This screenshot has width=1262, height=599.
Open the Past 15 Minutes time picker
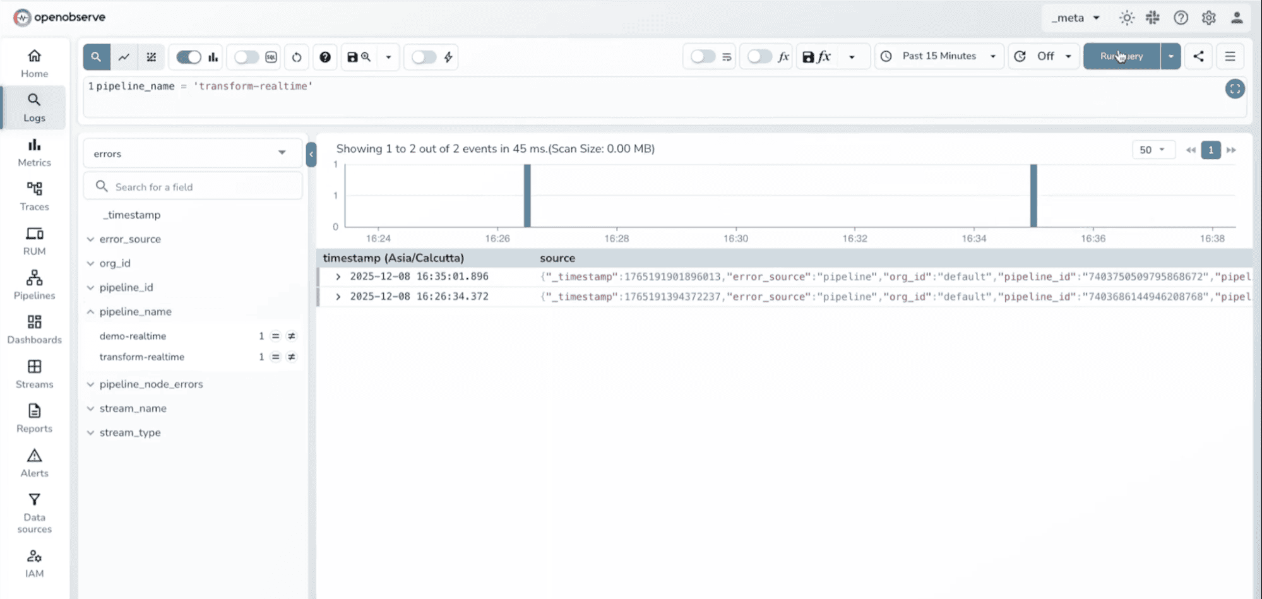tap(938, 56)
